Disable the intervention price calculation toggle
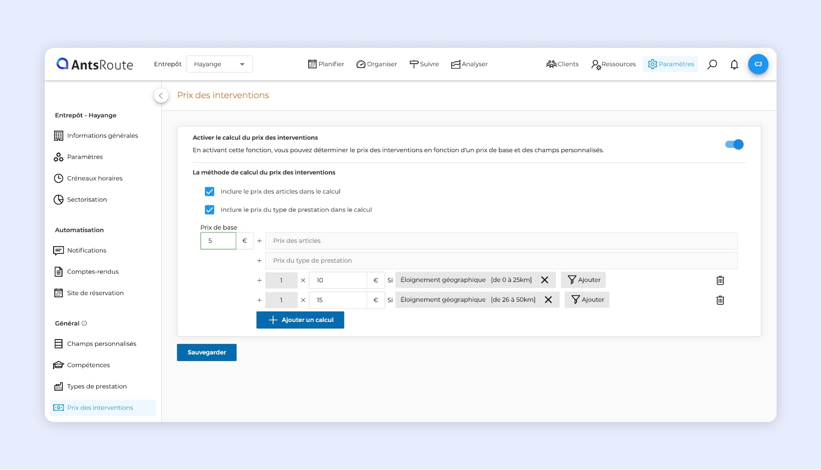The height and width of the screenshot is (470, 821). [734, 144]
